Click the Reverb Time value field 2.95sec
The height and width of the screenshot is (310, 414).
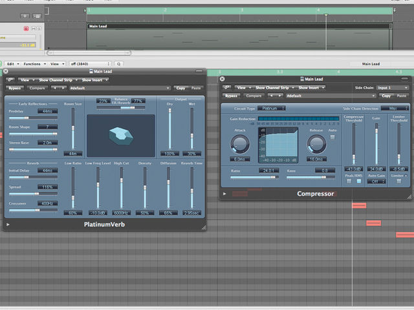click(191, 212)
